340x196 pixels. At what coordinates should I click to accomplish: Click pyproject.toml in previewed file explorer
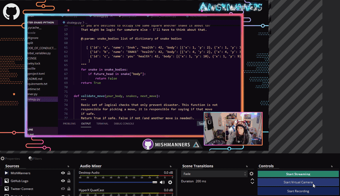(x=36, y=74)
